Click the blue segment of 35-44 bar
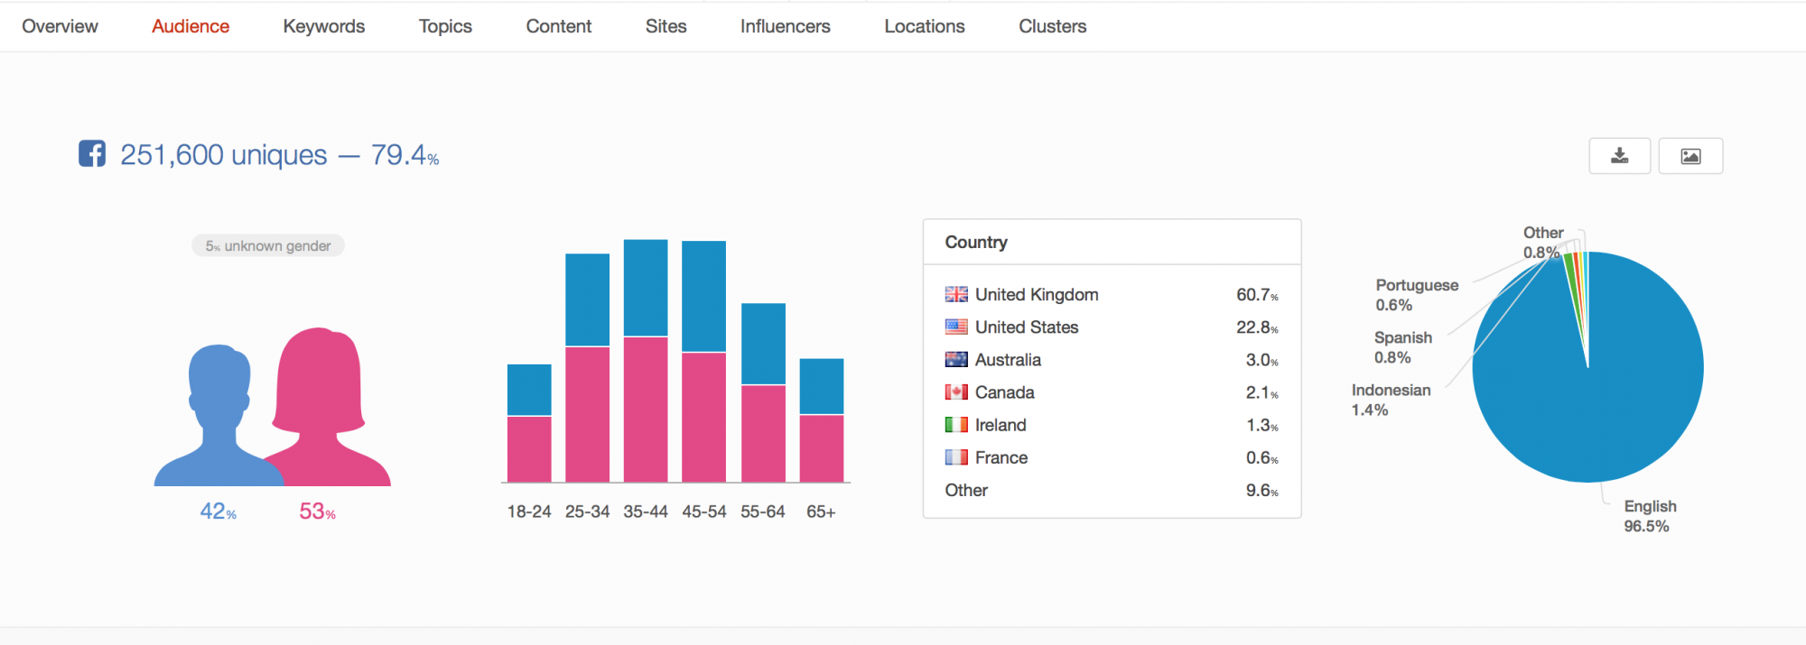This screenshot has width=1806, height=645. coord(646,288)
